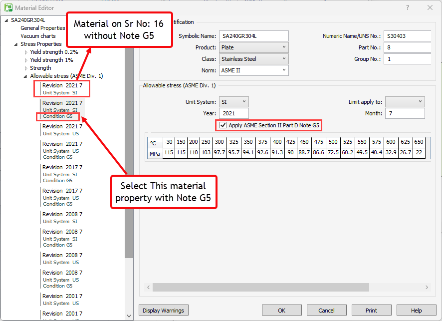Open the Product dropdown showing Plate
This screenshot has height=321, width=442.
[254, 47]
